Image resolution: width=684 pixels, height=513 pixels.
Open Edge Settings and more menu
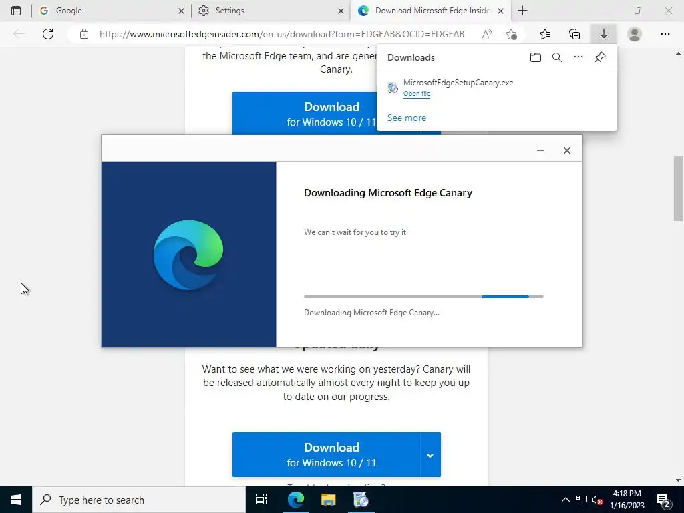coord(665,34)
